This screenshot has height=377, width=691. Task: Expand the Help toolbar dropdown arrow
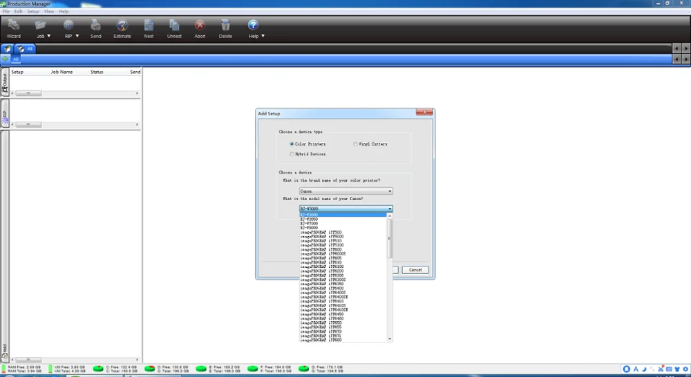point(263,36)
